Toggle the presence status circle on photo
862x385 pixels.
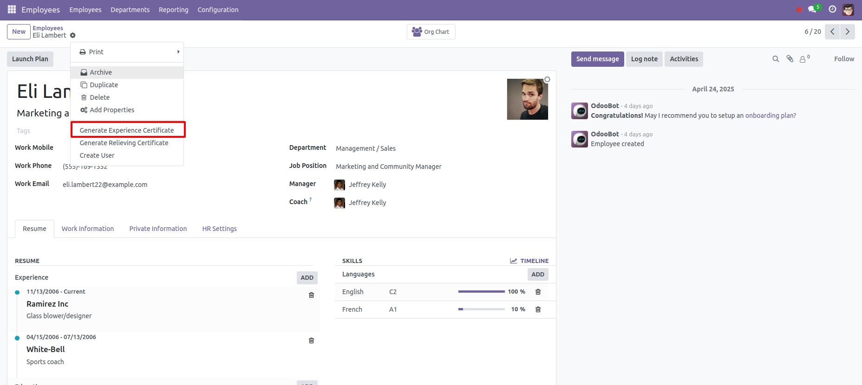(547, 79)
